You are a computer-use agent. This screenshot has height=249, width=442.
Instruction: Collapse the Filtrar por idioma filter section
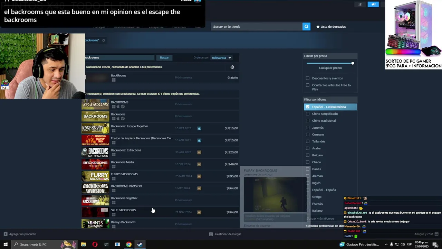click(330, 100)
